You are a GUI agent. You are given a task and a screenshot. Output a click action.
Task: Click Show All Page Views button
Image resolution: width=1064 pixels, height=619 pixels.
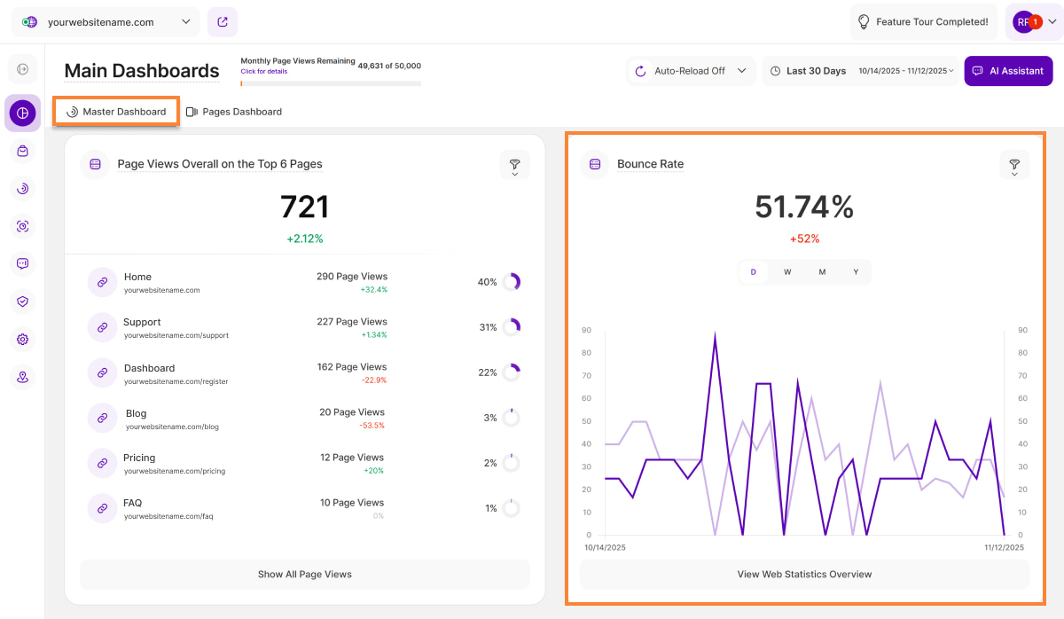pyautogui.click(x=304, y=575)
